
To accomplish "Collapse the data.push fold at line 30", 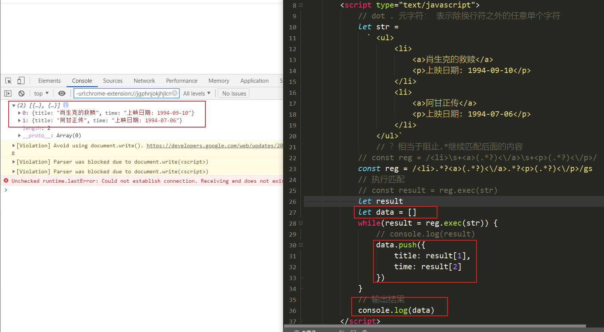I will click(x=301, y=245).
